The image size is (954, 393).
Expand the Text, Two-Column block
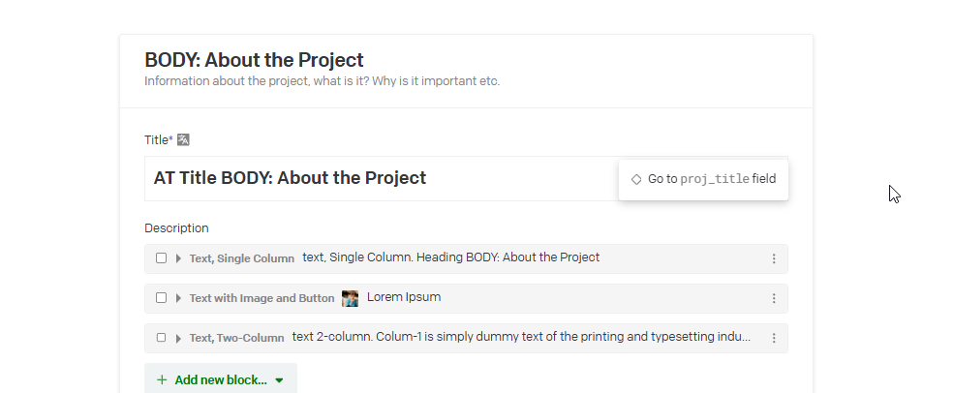[178, 338]
